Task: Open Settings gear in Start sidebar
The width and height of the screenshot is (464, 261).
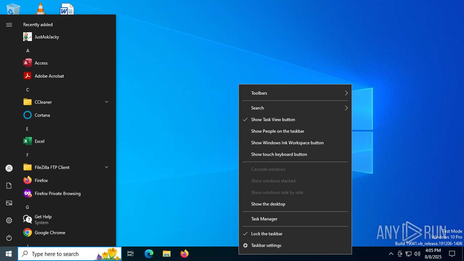Action: pyautogui.click(x=9, y=220)
